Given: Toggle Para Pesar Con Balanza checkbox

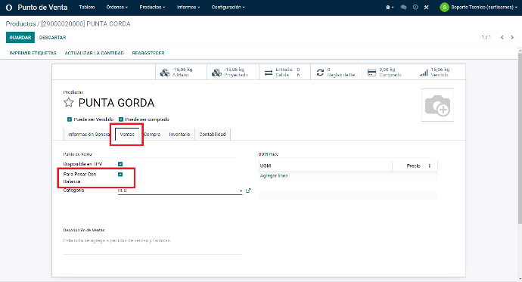Looking at the screenshot, I should point(120,174).
